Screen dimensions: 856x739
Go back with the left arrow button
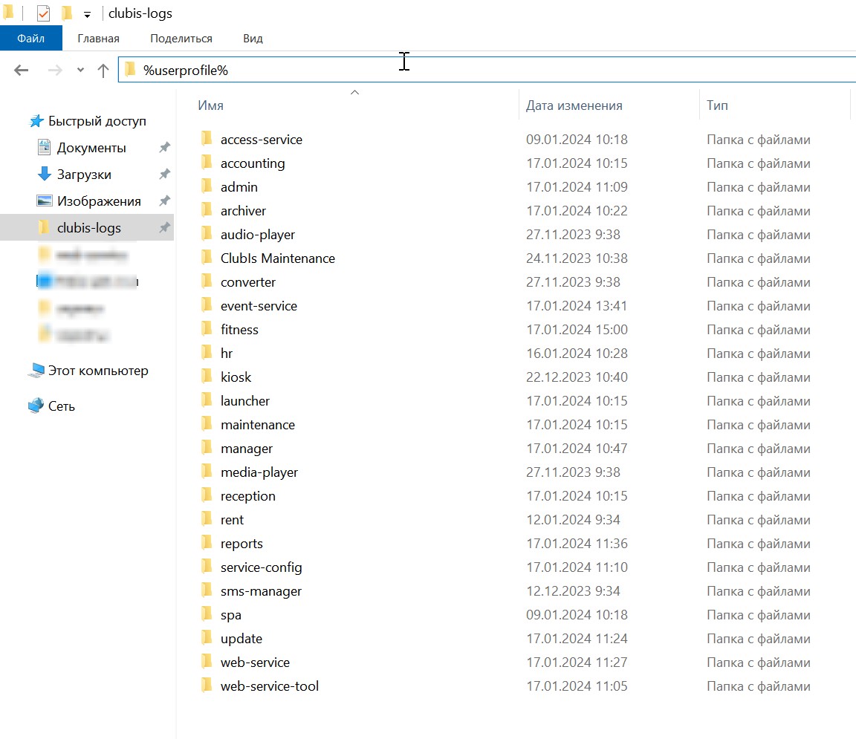[22, 71]
